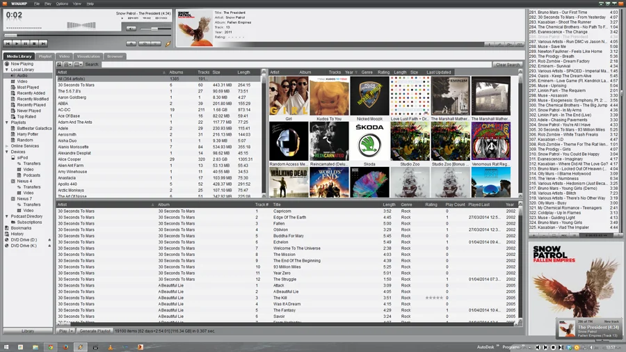This screenshot has height=352, width=626.
Task: Expand the Online Services node
Action: (6, 146)
